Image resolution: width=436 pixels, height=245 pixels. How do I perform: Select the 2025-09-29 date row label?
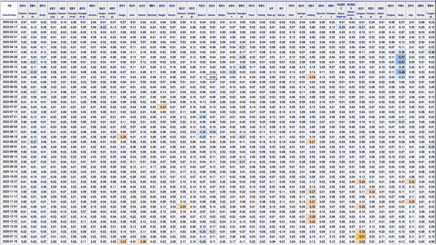(x=9, y=167)
